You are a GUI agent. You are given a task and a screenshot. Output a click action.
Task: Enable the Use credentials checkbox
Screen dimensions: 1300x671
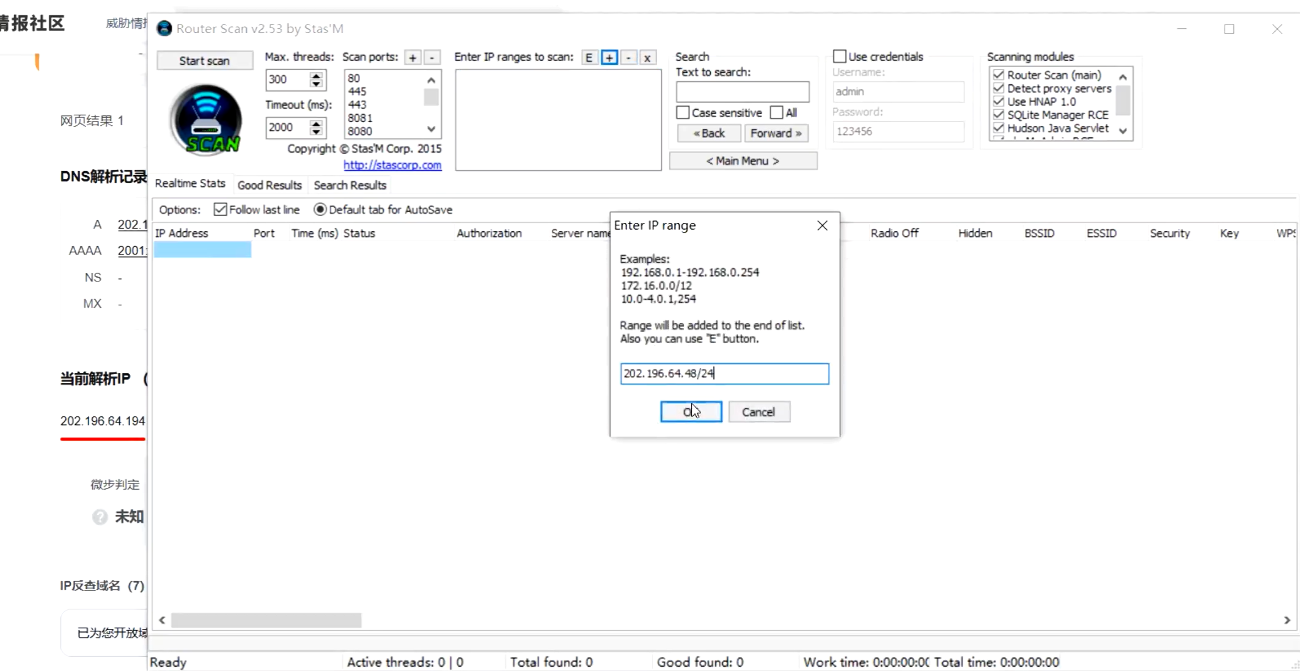point(840,56)
